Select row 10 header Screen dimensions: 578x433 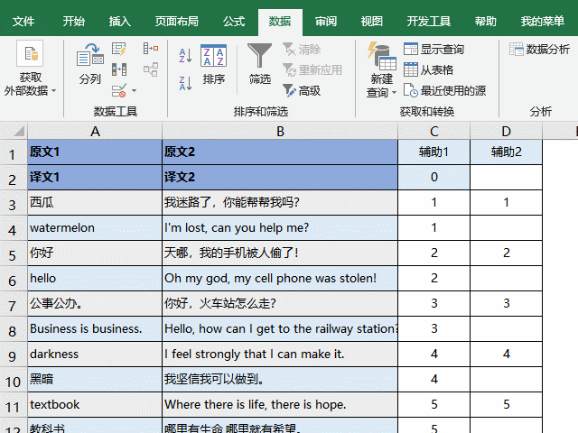click(14, 380)
